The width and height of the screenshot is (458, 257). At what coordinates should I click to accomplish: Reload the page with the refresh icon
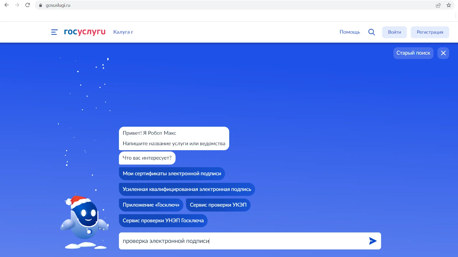27,5
